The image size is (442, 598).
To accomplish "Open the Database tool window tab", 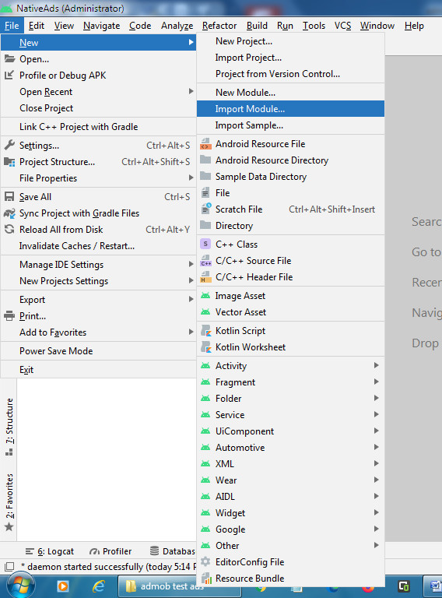I will tap(172, 551).
